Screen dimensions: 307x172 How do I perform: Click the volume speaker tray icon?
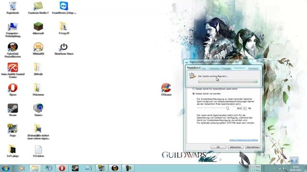tap(283, 169)
